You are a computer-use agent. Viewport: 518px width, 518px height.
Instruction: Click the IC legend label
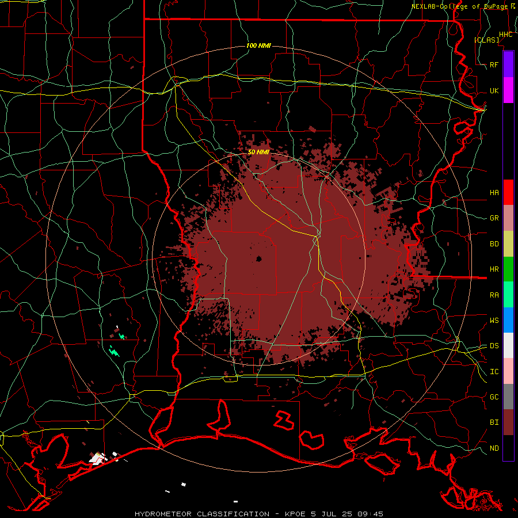point(494,371)
